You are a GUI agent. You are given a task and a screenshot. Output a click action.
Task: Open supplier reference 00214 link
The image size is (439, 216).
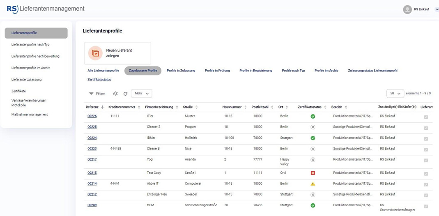click(92, 184)
